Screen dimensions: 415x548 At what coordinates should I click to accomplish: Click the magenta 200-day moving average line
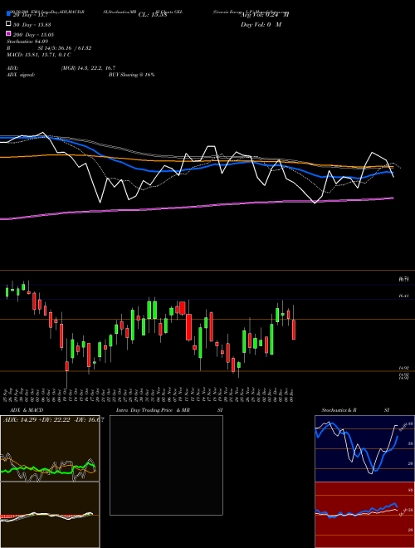click(x=196, y=206)
